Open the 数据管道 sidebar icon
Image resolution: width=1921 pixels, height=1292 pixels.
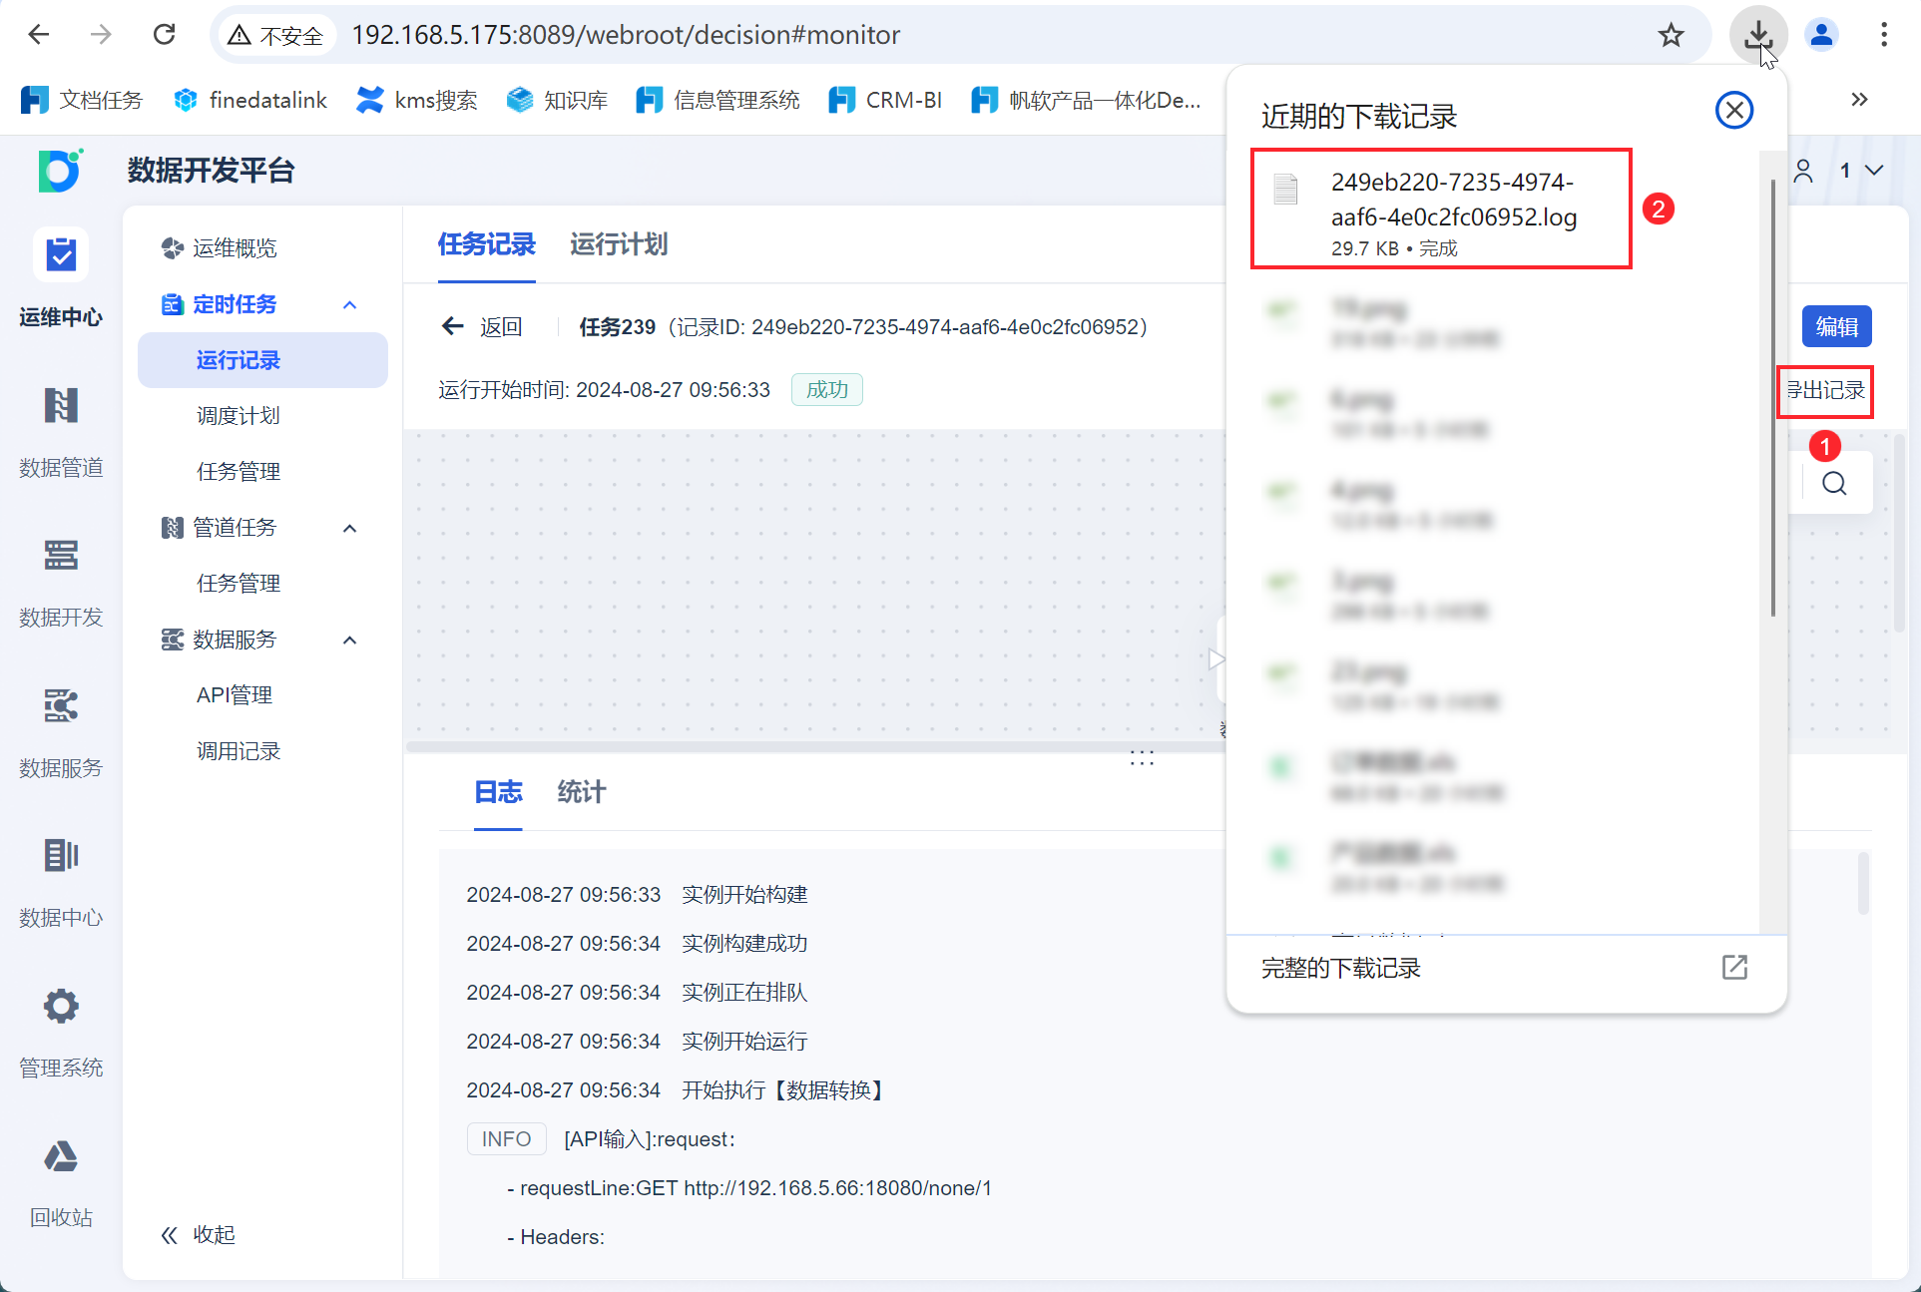(x=61, y=406)
